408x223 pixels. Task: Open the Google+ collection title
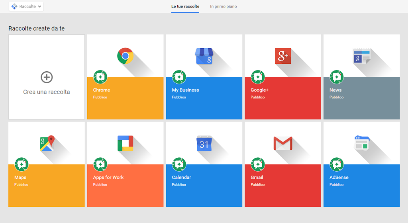click(259, 90)
